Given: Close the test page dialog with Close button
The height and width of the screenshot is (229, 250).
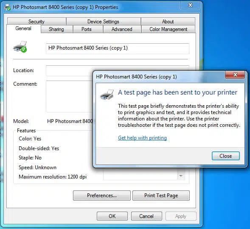Looking at the screenshot, I should pos(226,156).
